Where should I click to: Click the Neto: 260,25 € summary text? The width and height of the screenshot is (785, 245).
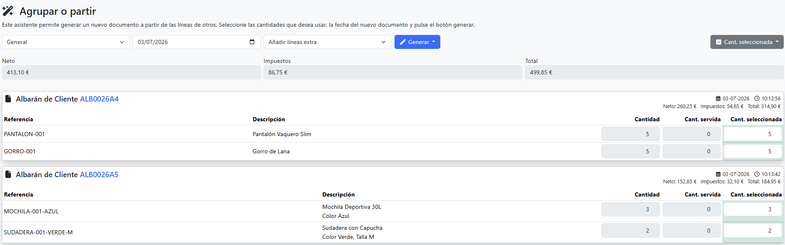[680, 106]
